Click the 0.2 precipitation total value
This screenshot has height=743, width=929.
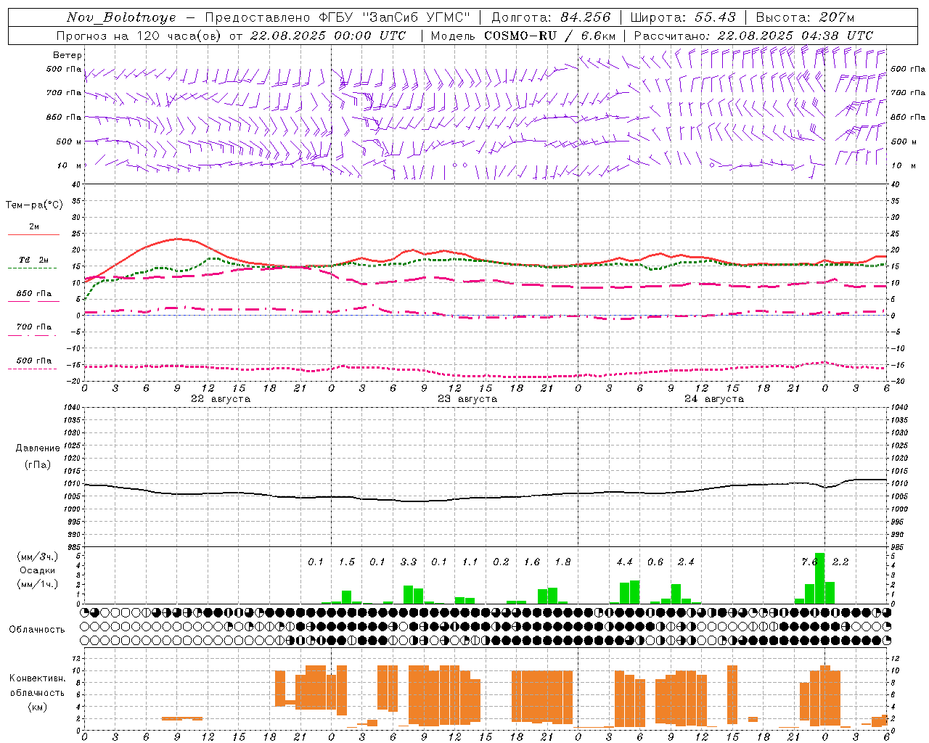coord(501,562)
